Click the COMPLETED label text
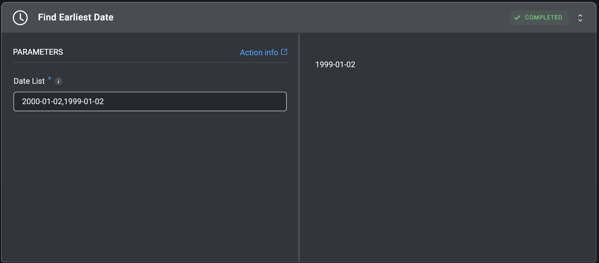 [x=544, y=18]
